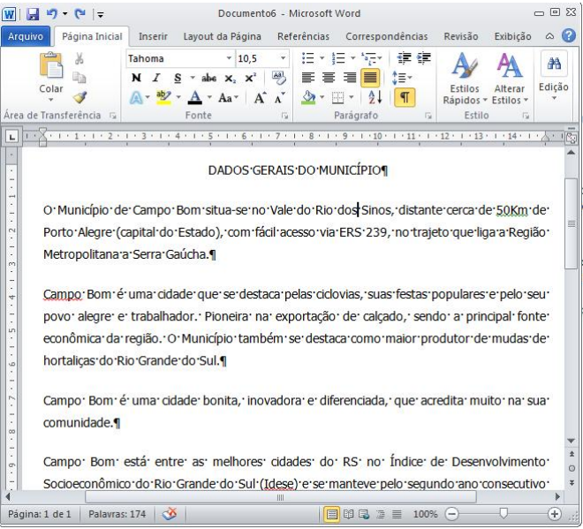Center the paragraph text

(329, 78)
